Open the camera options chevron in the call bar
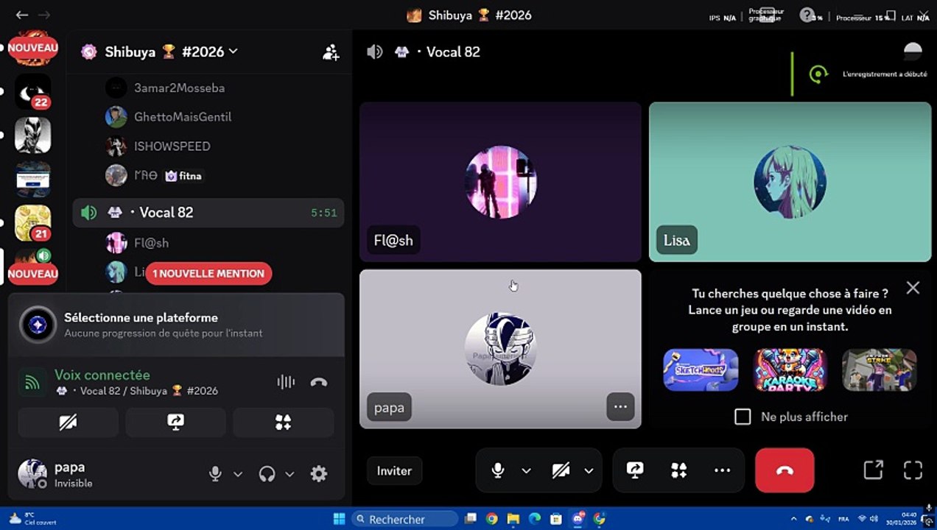This screenshot has width=937, height=530. pyautogui.click(x=589, y=470)
